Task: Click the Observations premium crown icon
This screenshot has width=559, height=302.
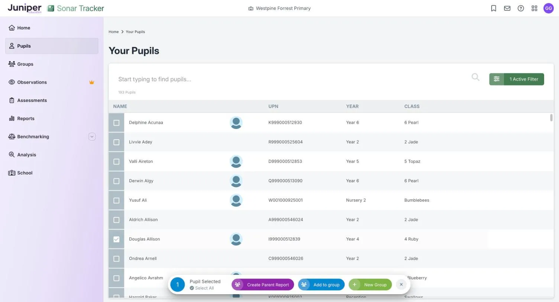Action: point(91,82)
